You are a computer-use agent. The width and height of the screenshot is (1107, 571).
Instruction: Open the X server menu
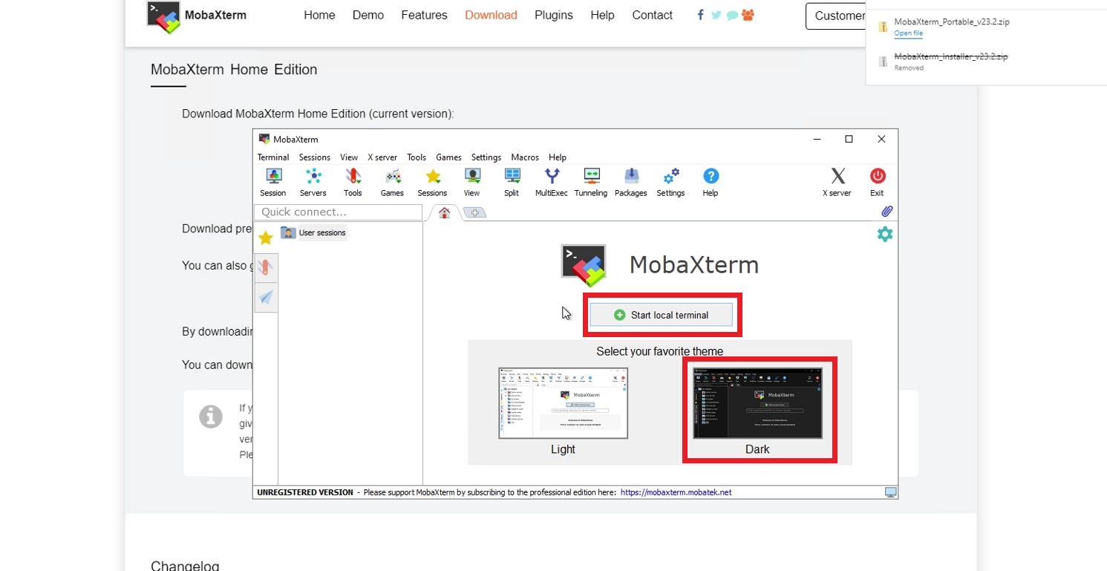tap(382, 157)
